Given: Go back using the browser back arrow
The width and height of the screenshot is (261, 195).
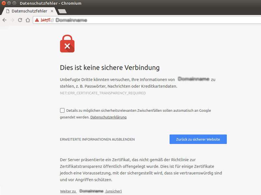Looking at the screenshot, I should pos(5,20).
